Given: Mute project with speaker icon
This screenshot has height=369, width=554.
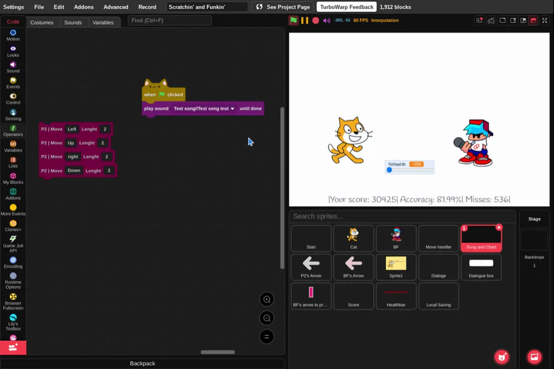Looking at the screenshot, I should pyautogui.click(x=326, y=20).
